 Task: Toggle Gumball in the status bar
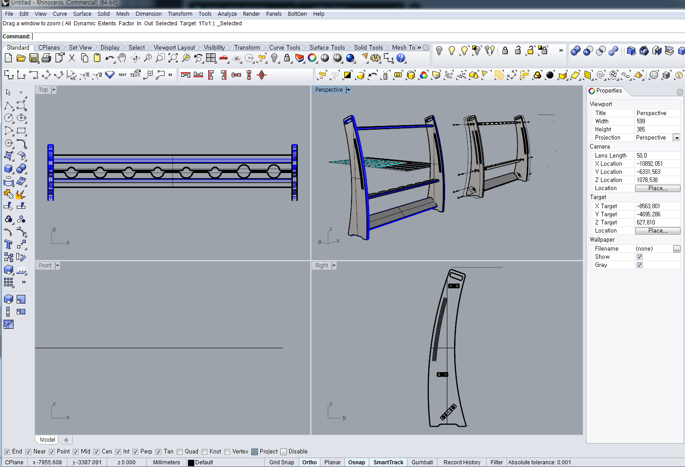coord(422,462)
